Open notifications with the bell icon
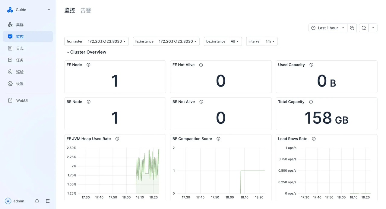 point(37,201)
